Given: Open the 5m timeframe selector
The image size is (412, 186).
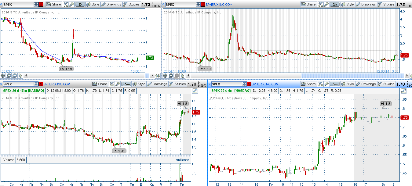Looking at the screenshot, I should (x=335, y=84).
